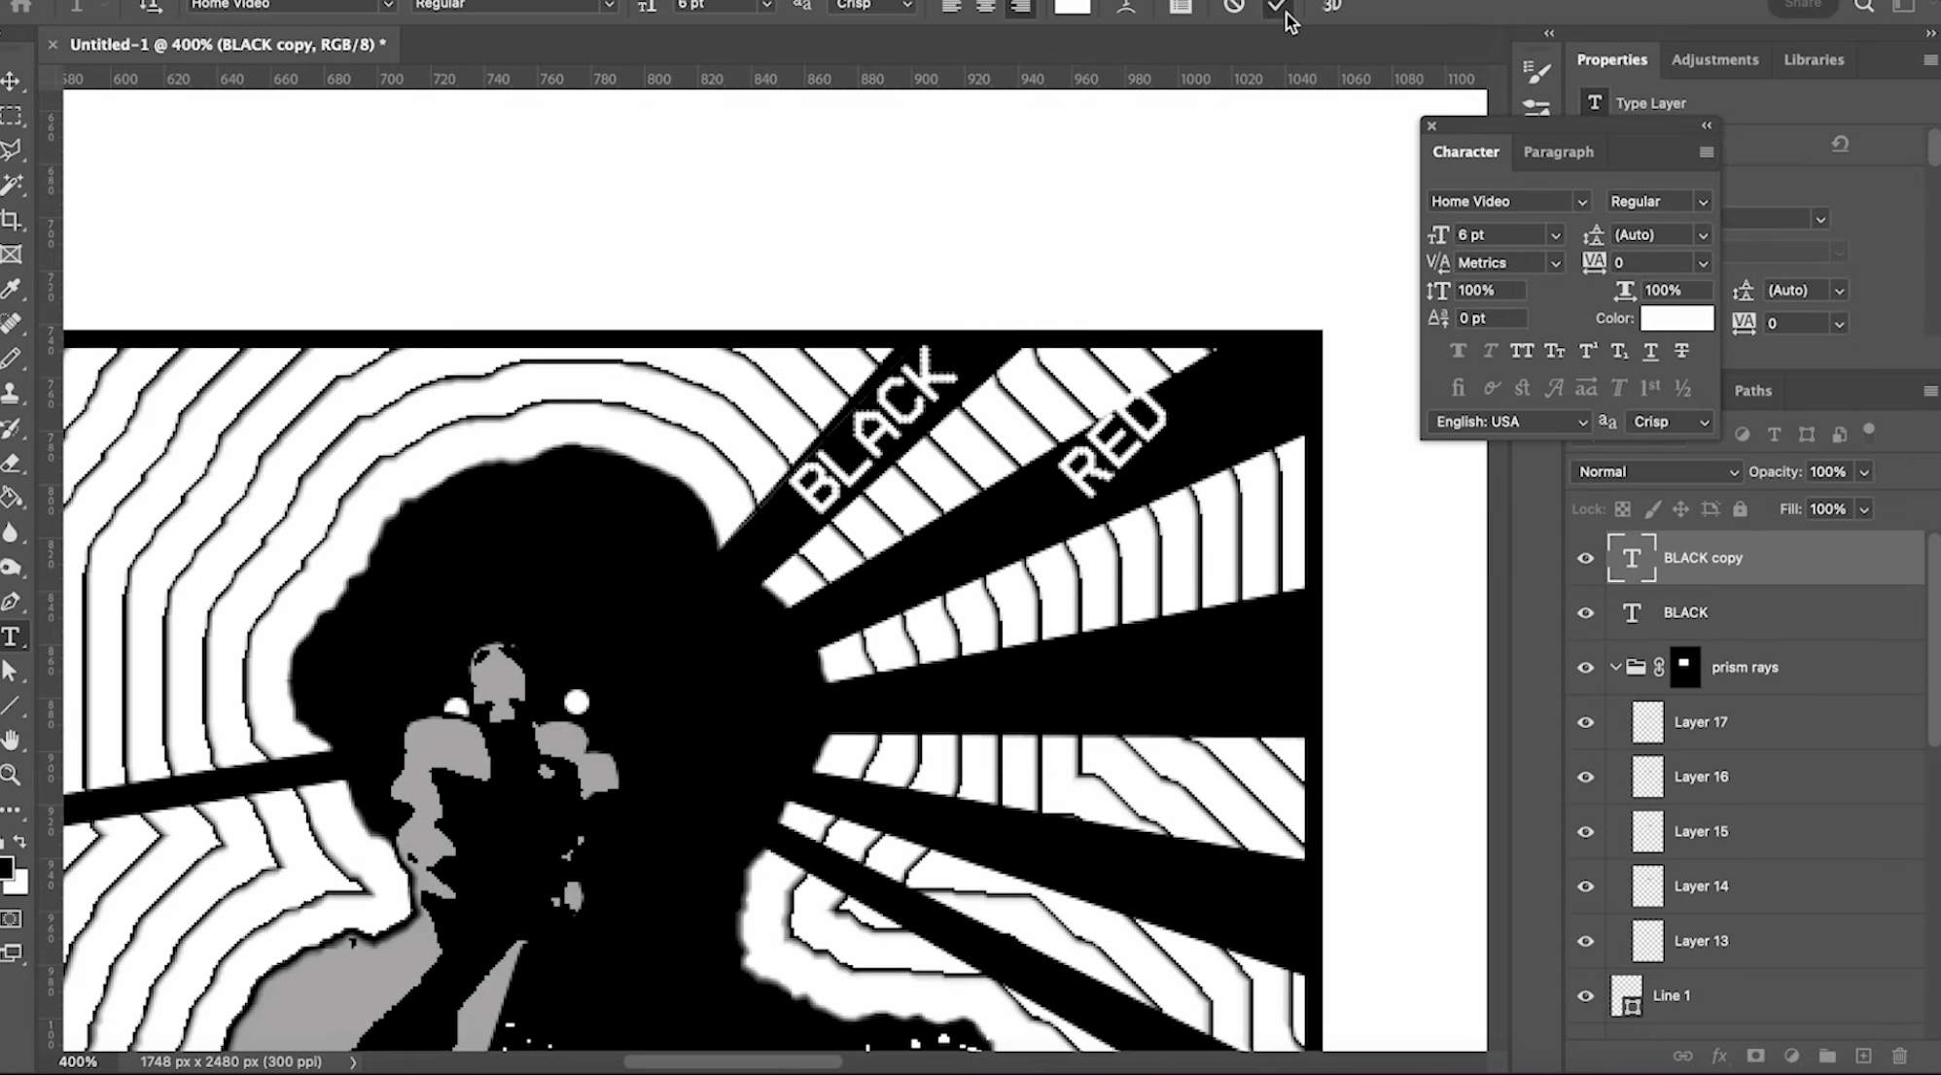Switch to the Paths tab
The height and width of the screenshot is (1075, 1941).
(1752, 391)
